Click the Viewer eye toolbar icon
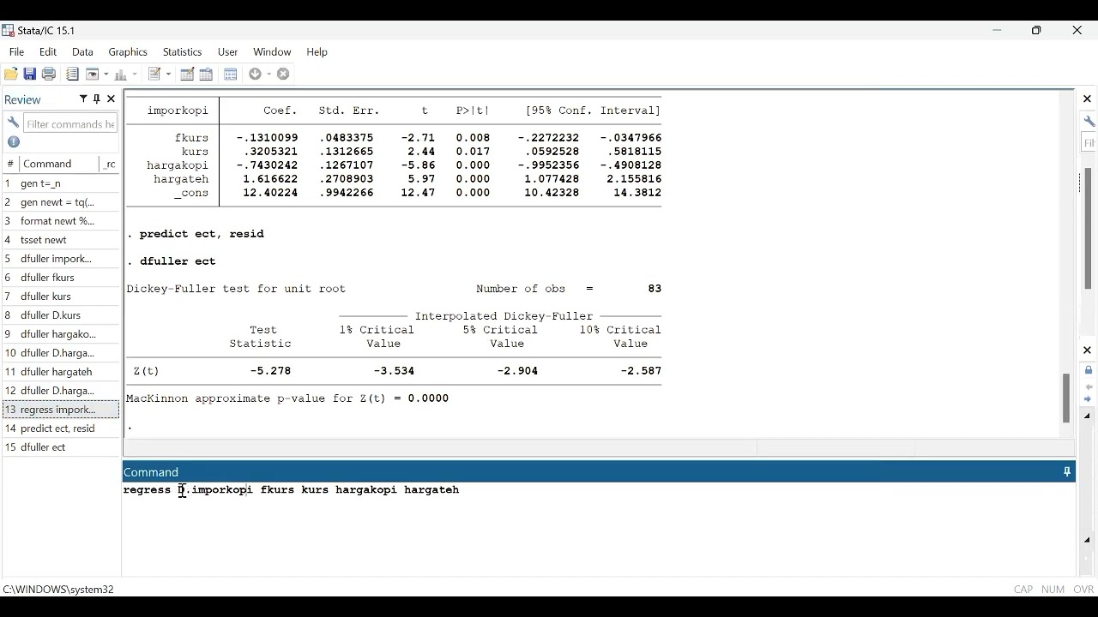This screenshot has height=617, width=1098. (93, 75)
